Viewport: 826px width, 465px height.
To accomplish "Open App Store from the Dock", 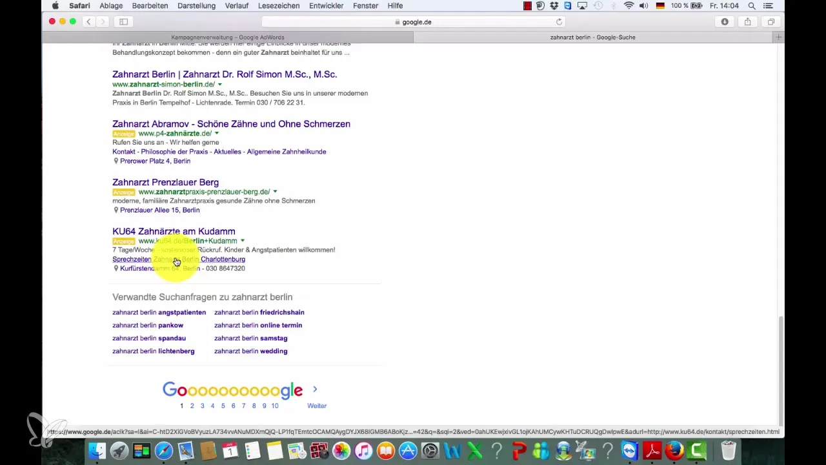I will click(x=408, y=450).
